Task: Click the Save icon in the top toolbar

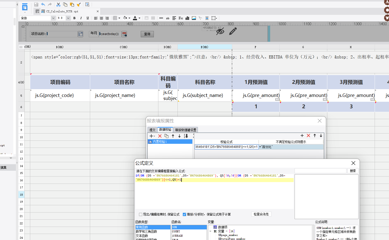Action: pyautogui.click(x=36, y=5)
